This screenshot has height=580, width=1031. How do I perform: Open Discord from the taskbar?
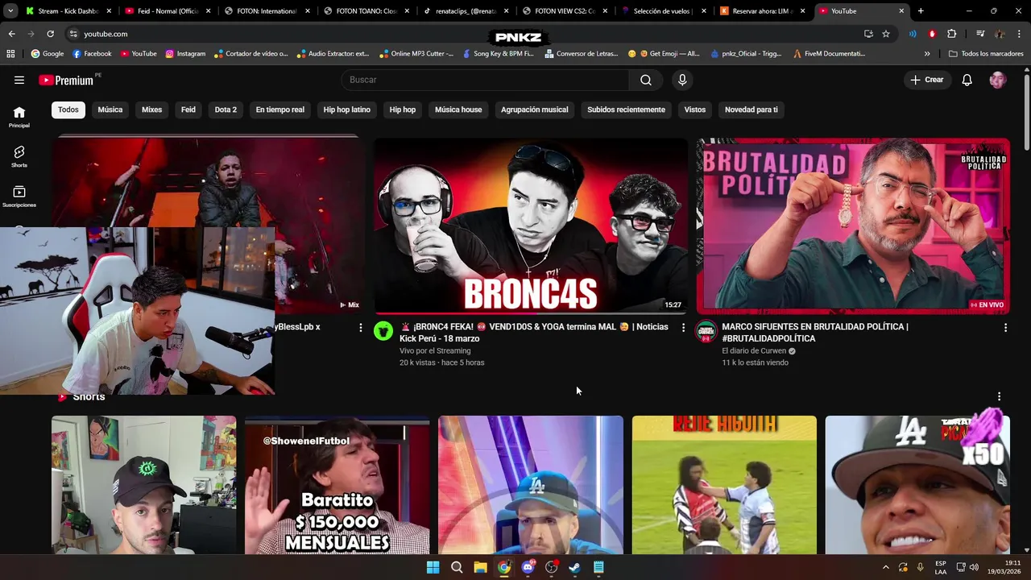(528, 567)
